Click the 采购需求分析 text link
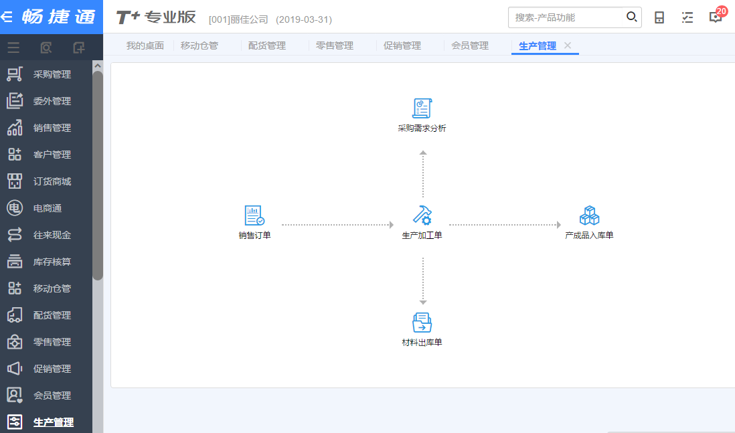Viewport: 735px width, 433px height. 422,128
